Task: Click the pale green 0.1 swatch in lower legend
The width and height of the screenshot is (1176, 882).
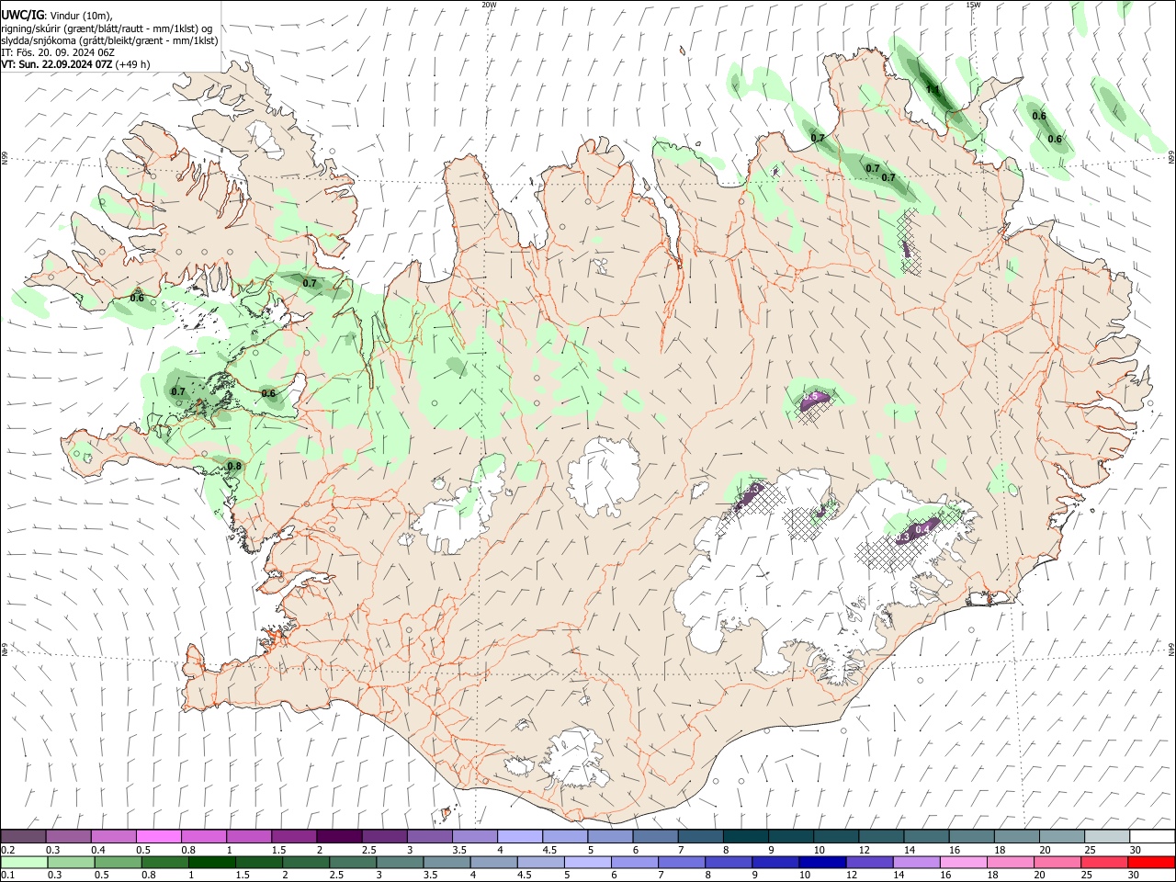Action: (24, 863)
